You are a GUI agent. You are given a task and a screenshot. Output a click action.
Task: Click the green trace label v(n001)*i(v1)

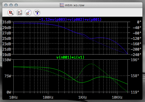pyautogui.click(x=70, y=57)
